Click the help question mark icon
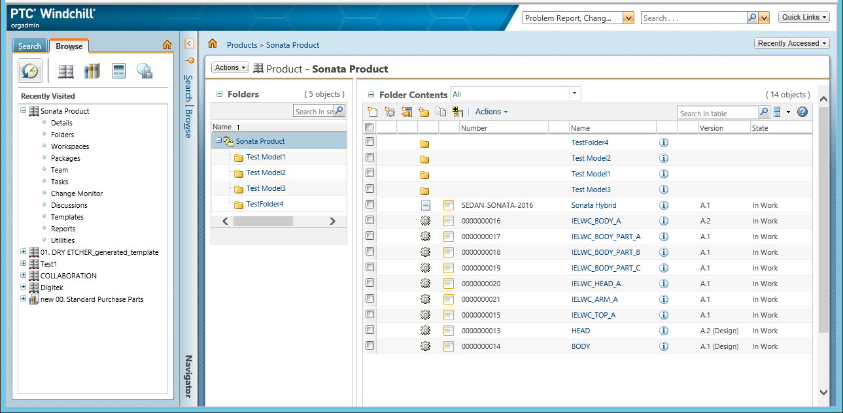Image resolution: width=843 pixels, height=413 pixels. click(x=802, y=112)
